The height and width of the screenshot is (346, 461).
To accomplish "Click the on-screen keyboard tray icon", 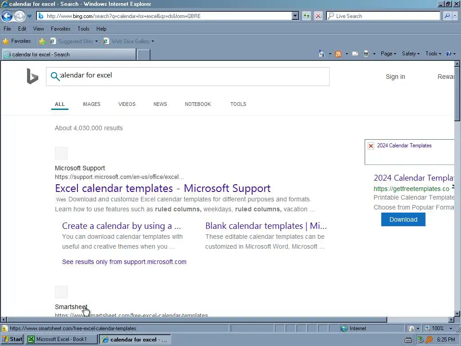I will [x=408, y=340].
